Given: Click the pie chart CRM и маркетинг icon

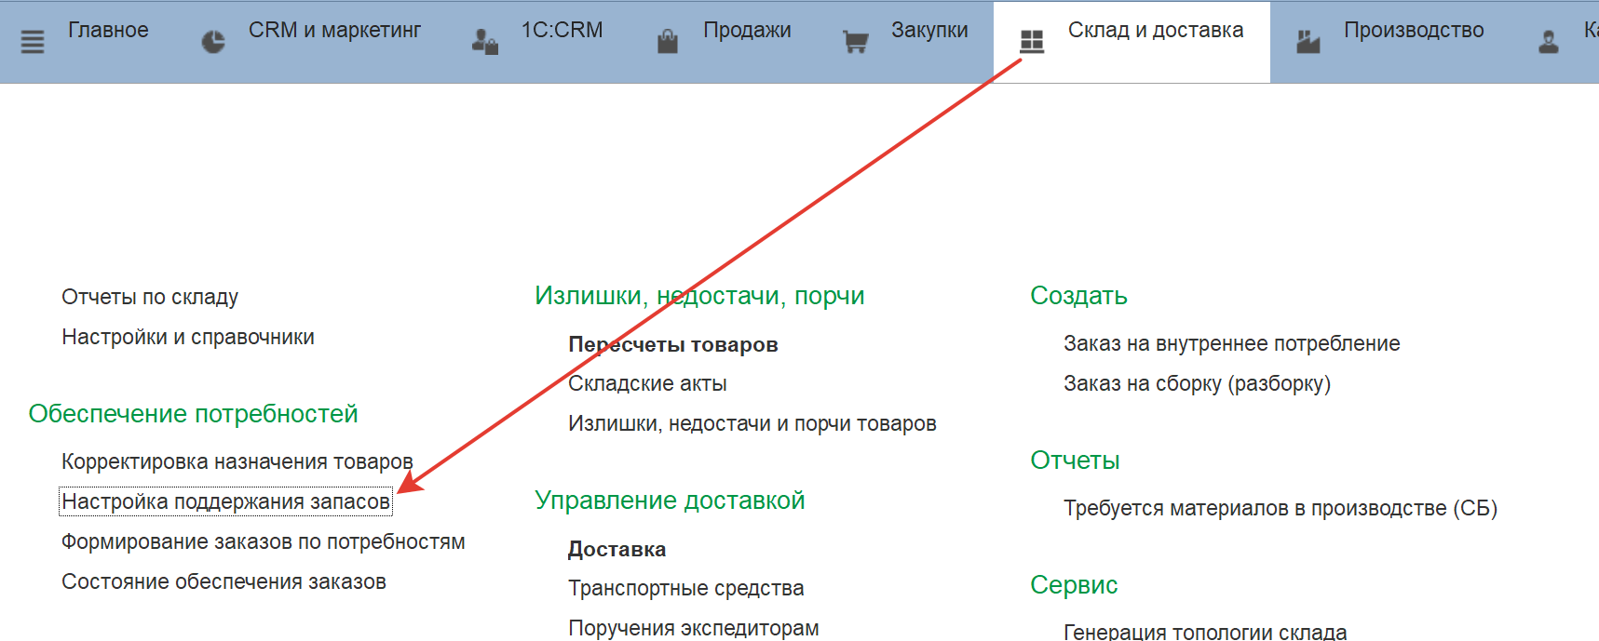Looking at the screenshot, I should click(x=213, y=42).
